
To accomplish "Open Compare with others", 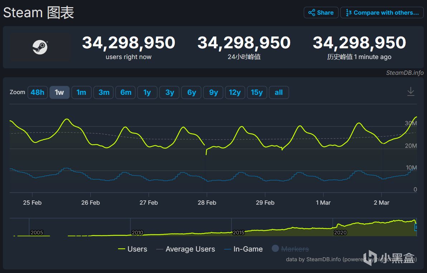I will coord(382,13).
